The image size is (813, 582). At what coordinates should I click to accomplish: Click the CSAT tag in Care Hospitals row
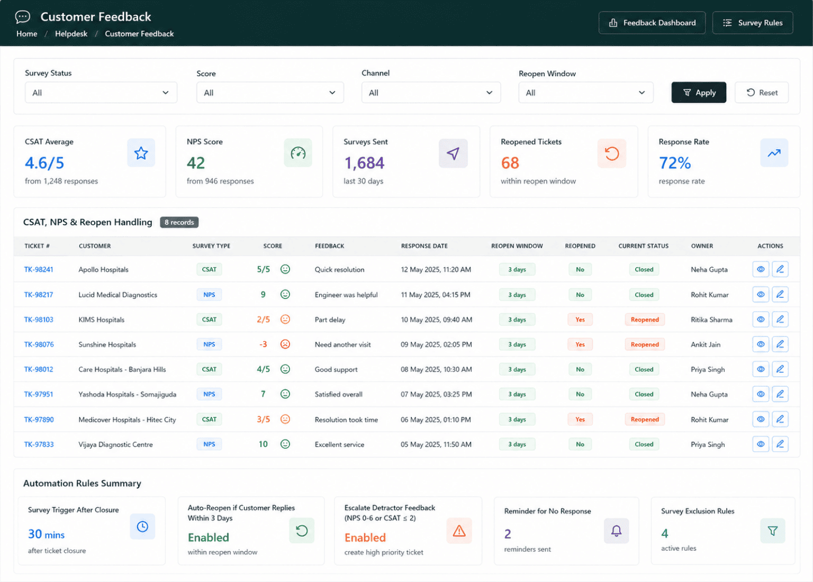(209, 369)
